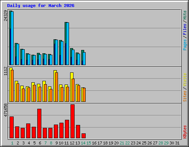
Task: Click the cyan hits bar for day 1
Action: click(x=12, y=38)
